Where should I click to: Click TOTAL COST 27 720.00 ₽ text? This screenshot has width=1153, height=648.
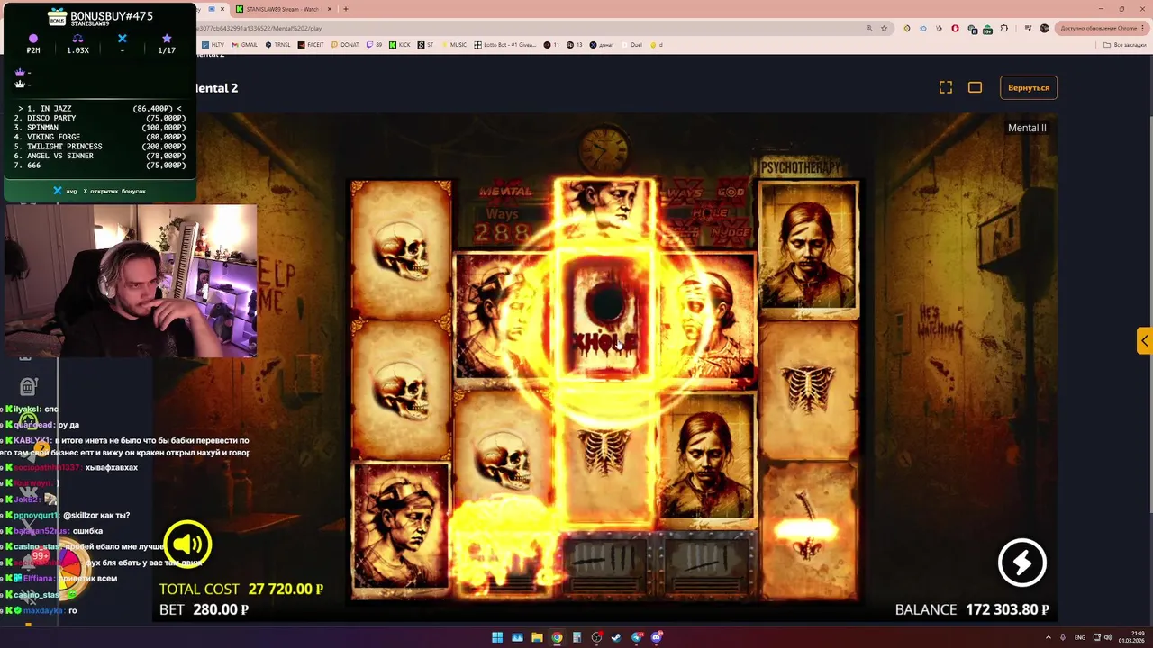pyautogui.click(x=241, y=589)
